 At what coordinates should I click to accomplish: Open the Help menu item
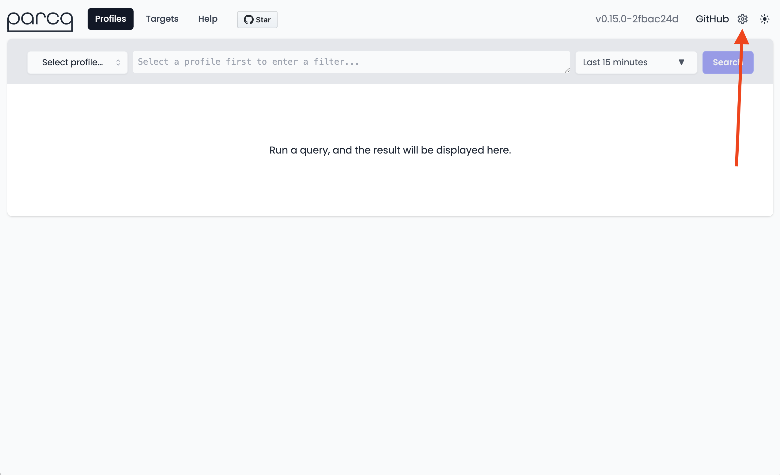tap(208, 19)
